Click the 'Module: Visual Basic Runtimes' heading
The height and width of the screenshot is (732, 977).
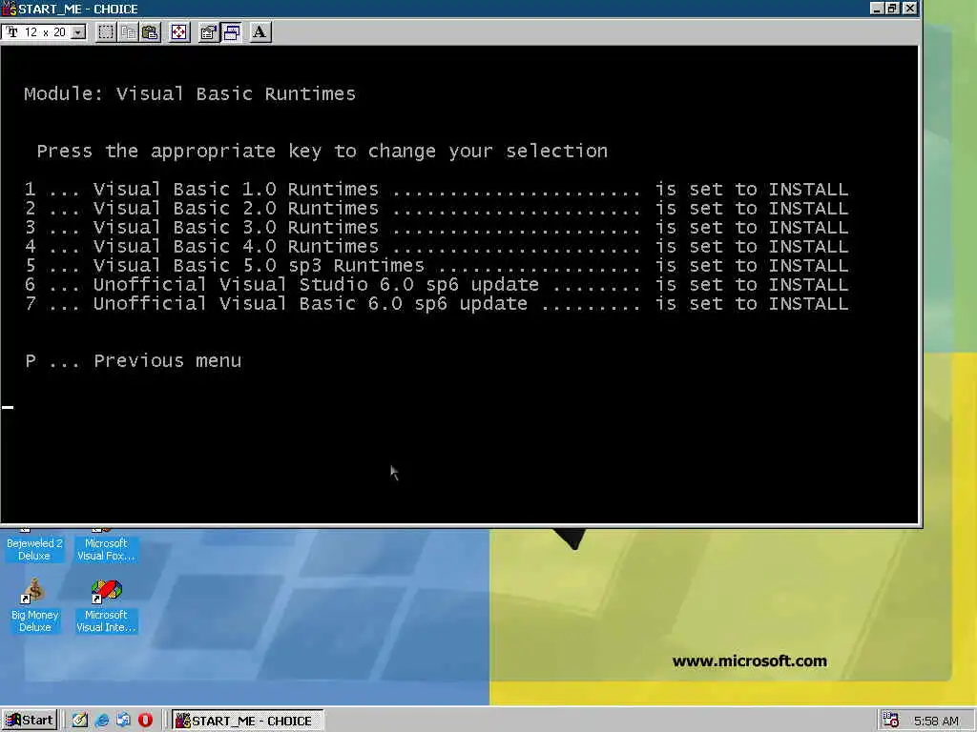[x=190, y=94]
